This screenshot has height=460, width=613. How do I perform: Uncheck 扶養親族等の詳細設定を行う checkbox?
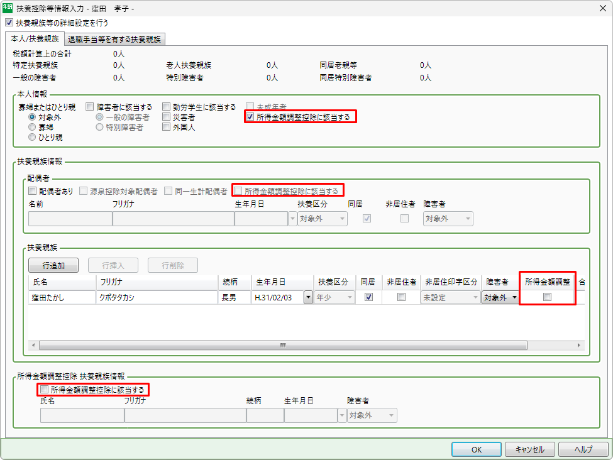9,23
